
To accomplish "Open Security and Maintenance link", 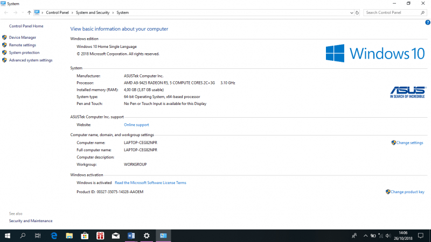I will 31,221.
